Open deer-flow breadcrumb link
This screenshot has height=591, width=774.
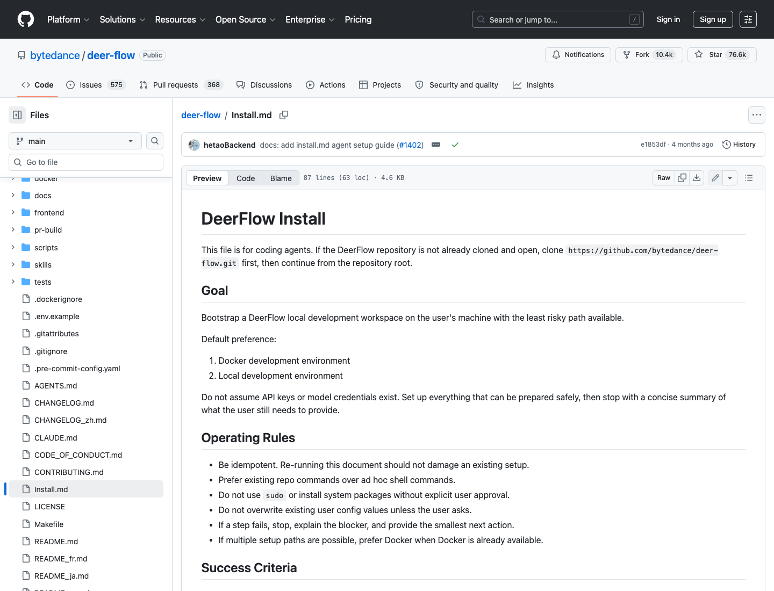click(200, 115)
